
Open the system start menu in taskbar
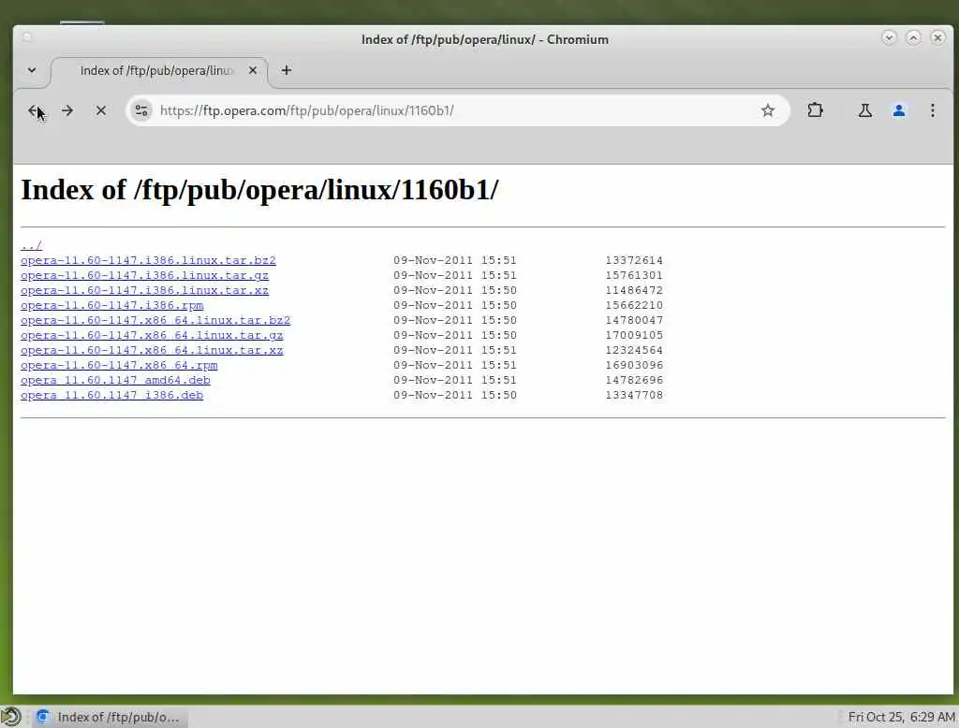point(11,717)
